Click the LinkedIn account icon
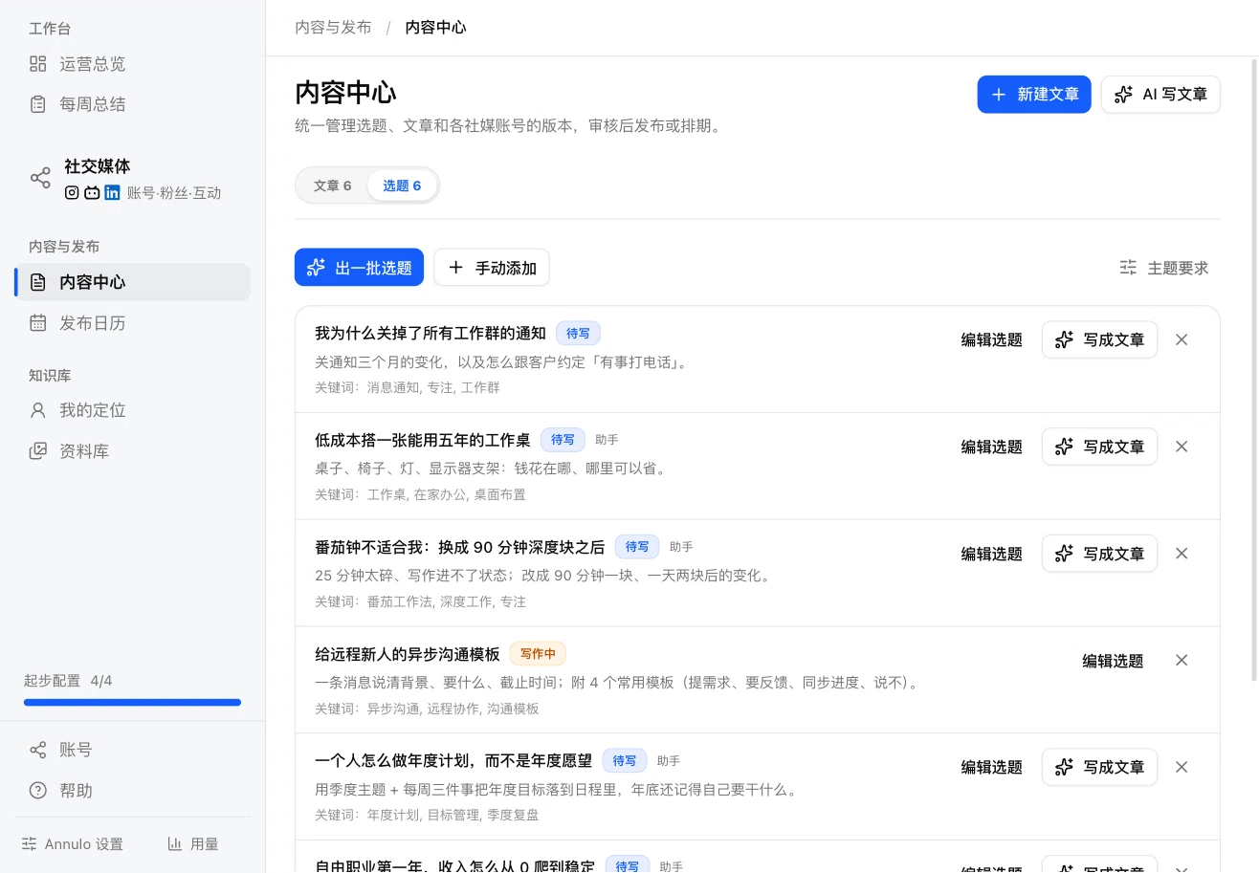The width and height of the screenshot is (1259, 873). [x=112, y=192]
